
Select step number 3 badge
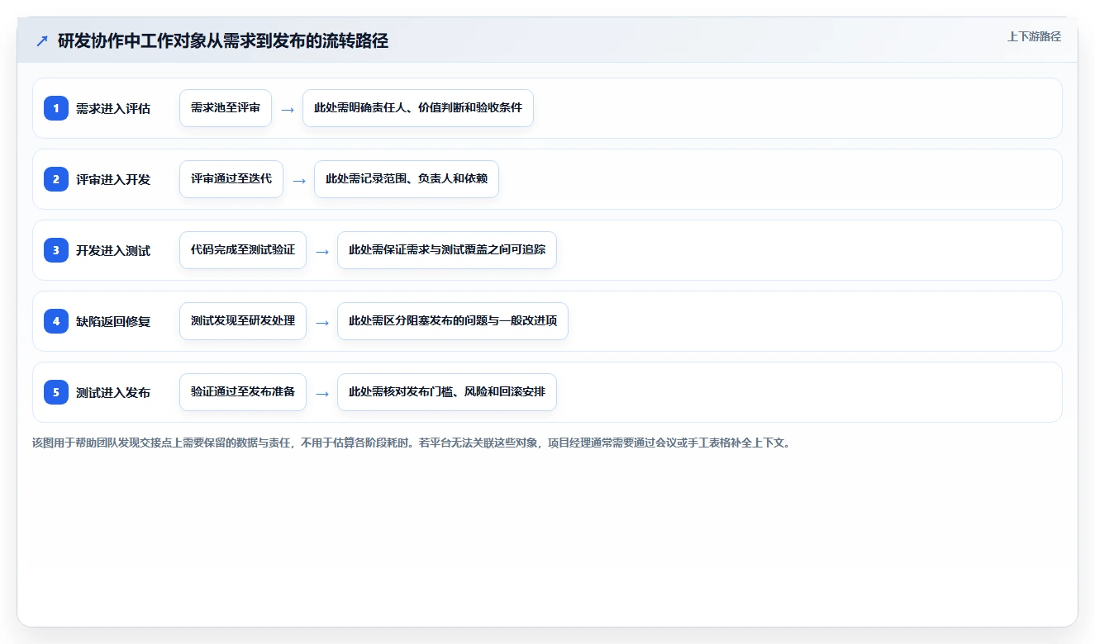point(56,250)
